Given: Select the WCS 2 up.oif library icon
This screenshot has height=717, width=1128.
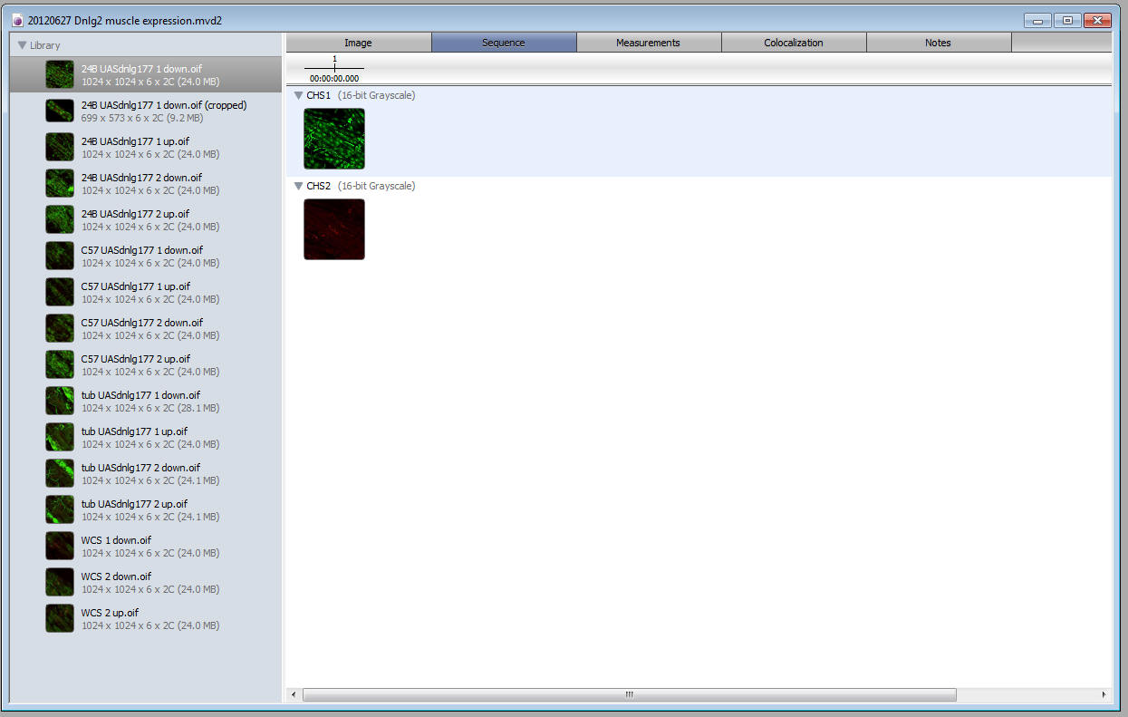Looking at the screenshot, I should (60, 618).
